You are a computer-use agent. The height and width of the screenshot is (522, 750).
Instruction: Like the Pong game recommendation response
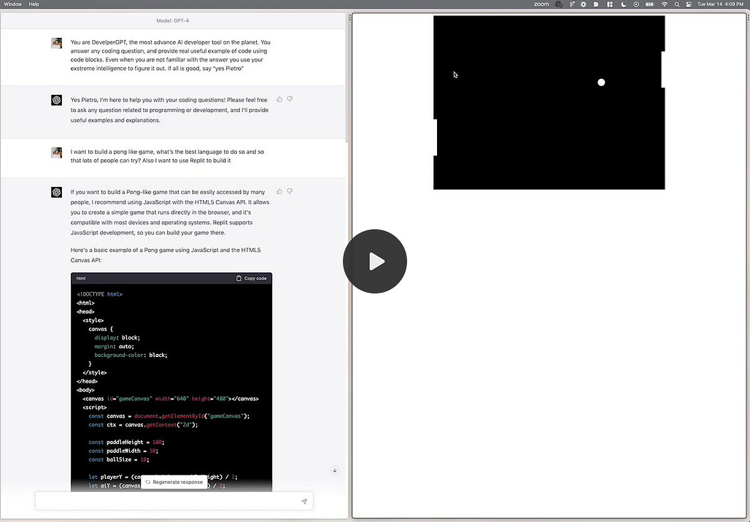(279, 191)
